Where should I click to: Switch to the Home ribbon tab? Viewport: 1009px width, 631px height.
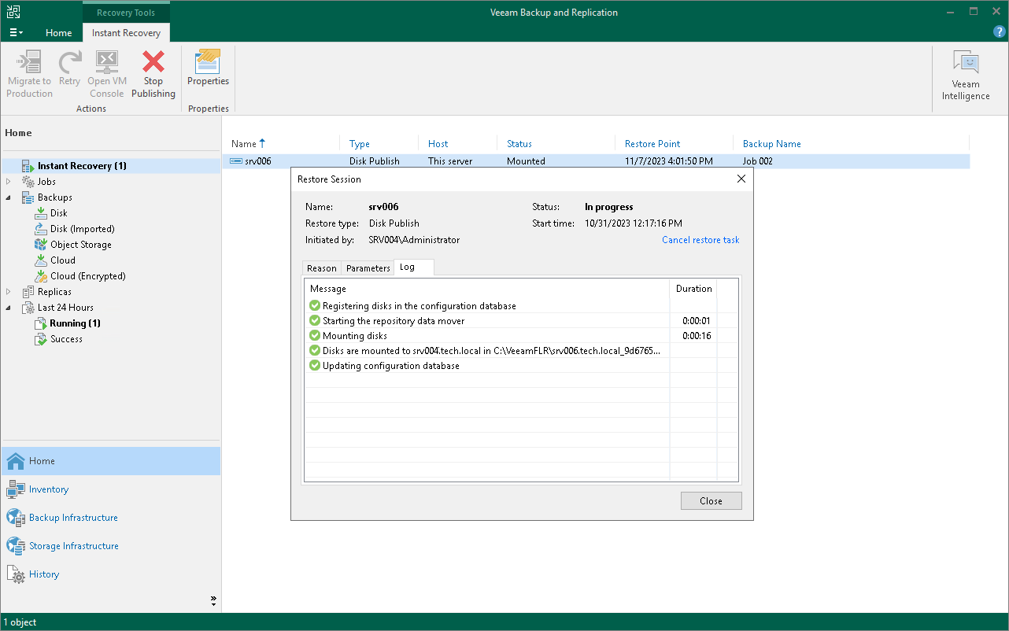[x=58, y=33]
